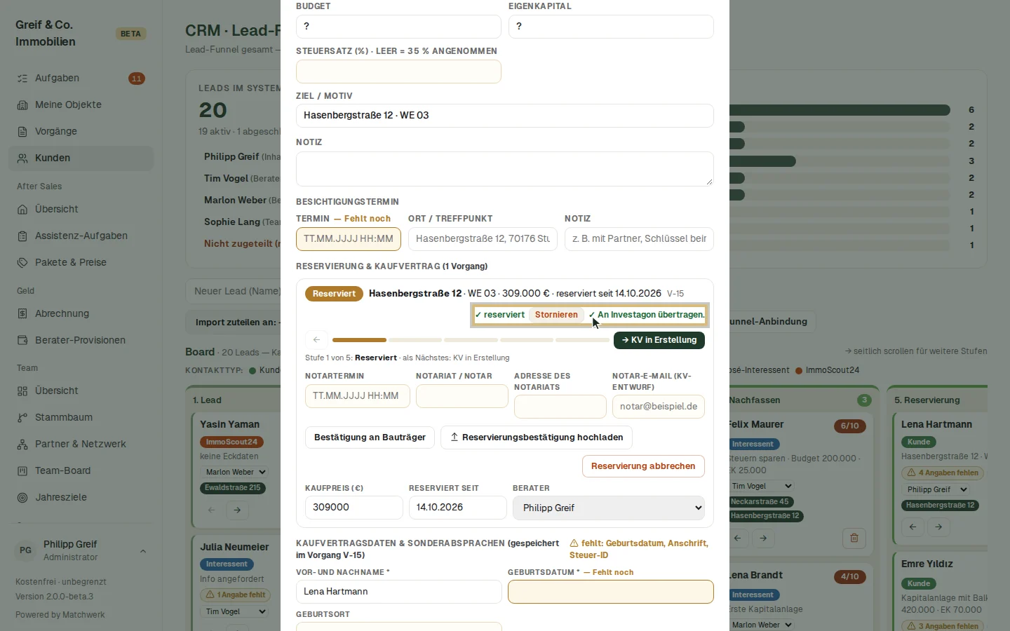Click Reservierungsbestätigung hochladen upload button
This screenshot has width=1010, height=631.
(537, 437)
